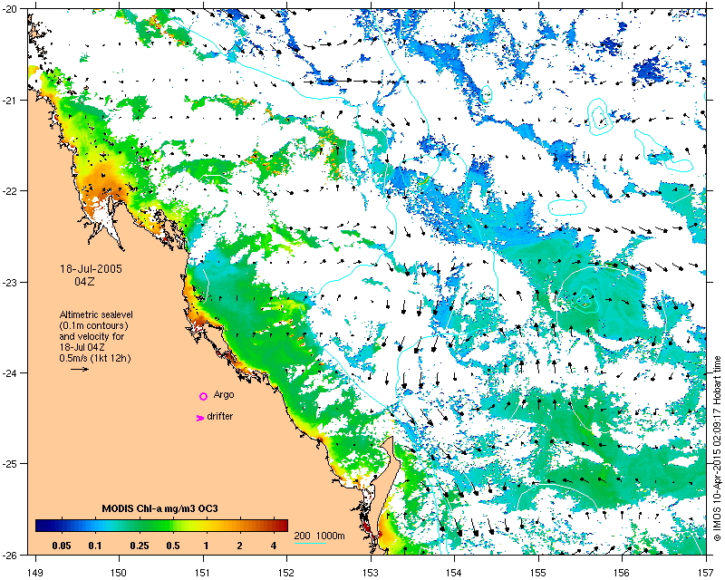This screenshot has width=725, height=580.
Task: Click the drifter legend label
Action: coord(219,416)
